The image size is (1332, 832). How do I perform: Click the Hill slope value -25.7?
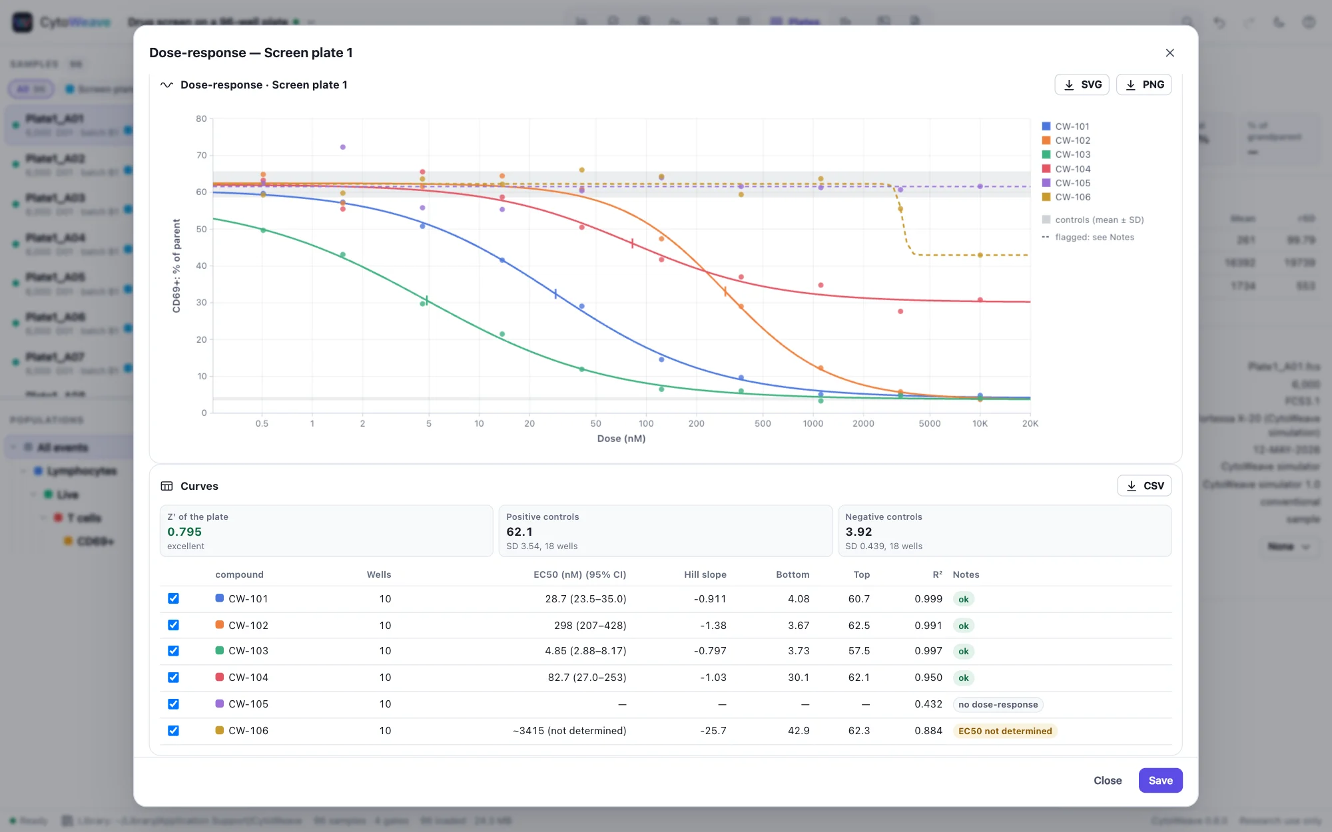(x=713, y=731)
